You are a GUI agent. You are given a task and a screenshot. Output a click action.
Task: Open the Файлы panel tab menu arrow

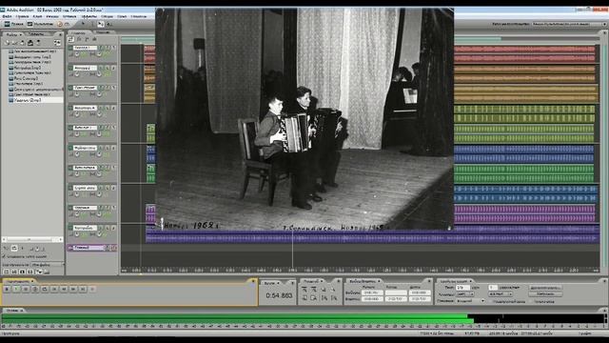(x=21, y=34)
